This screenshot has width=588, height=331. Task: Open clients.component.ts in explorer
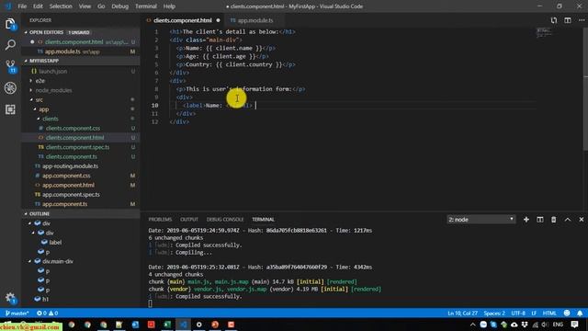click(72, 156)
